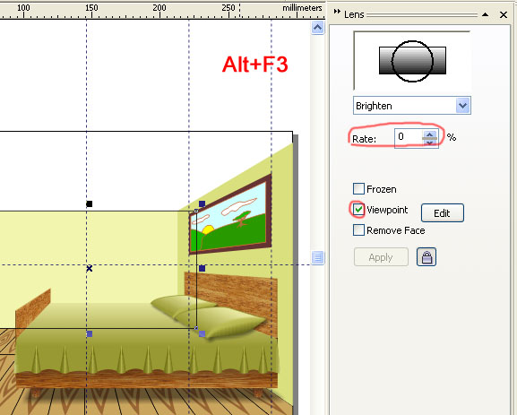The height and width of the screenshot is (415, 517).
Task: Click the lens preview thumbnail
Action: 412,61
